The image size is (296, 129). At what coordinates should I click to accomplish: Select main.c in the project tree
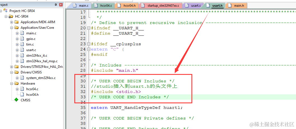31,34
